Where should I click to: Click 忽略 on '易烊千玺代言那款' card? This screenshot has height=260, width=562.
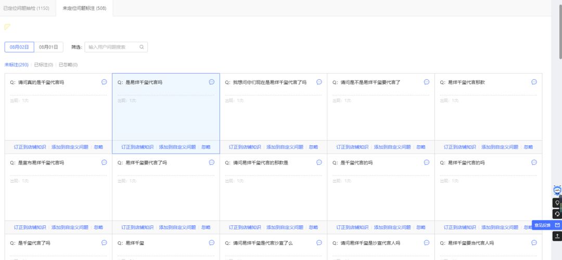pos(528,147)
